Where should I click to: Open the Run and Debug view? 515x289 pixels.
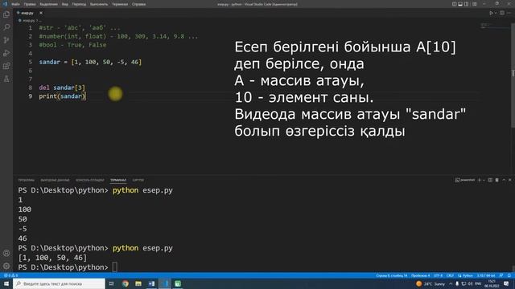[x=6, y=53]
